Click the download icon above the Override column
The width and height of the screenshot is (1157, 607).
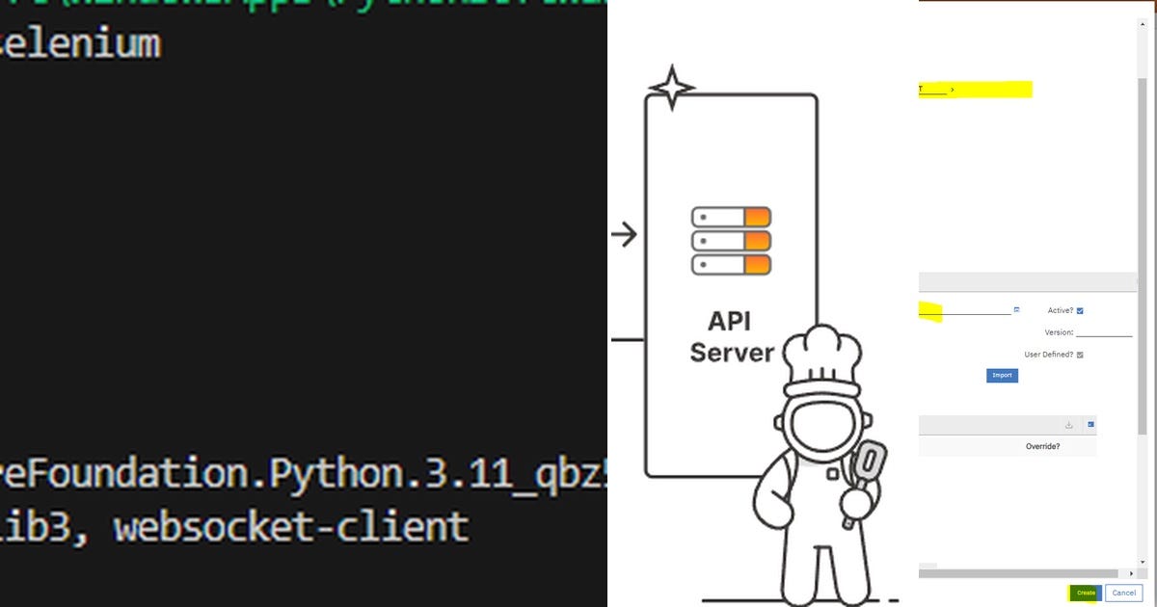(x=1068, y=424)
